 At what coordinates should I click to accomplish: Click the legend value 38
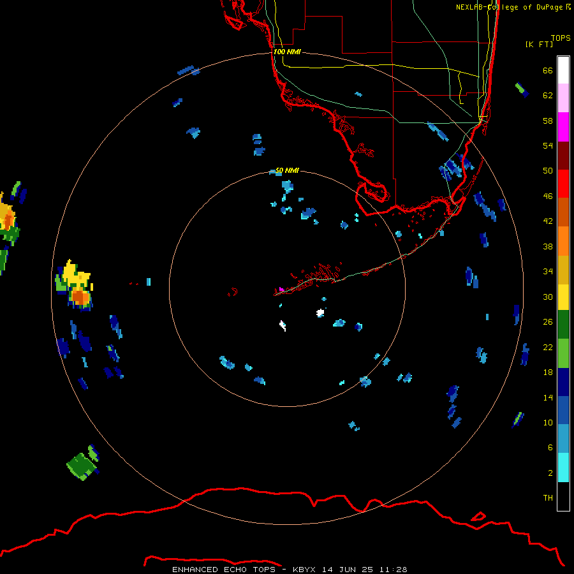pyautogui.click(x=548, y=246)
